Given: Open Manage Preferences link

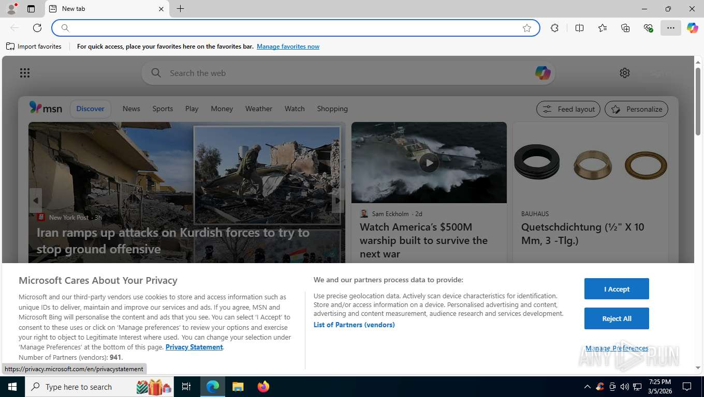Looking at the screenshot, I should (617, 348).
